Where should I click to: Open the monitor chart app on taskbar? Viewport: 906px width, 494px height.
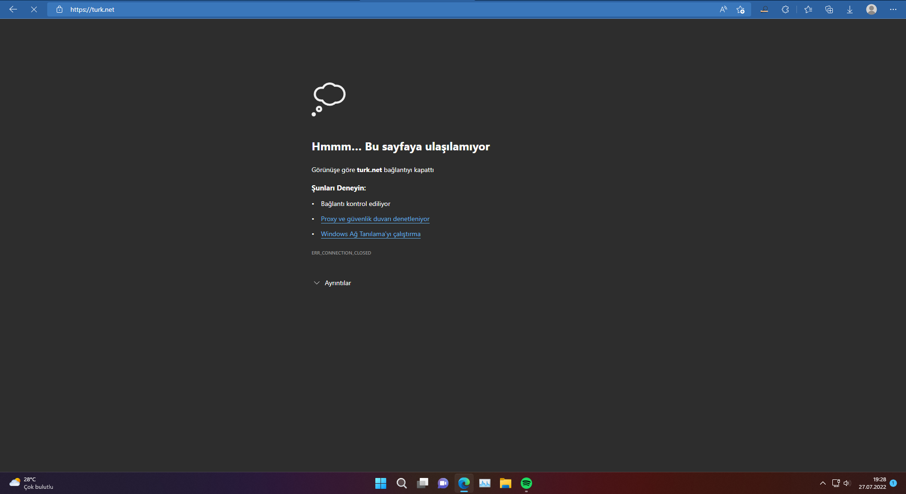(484, 483)
